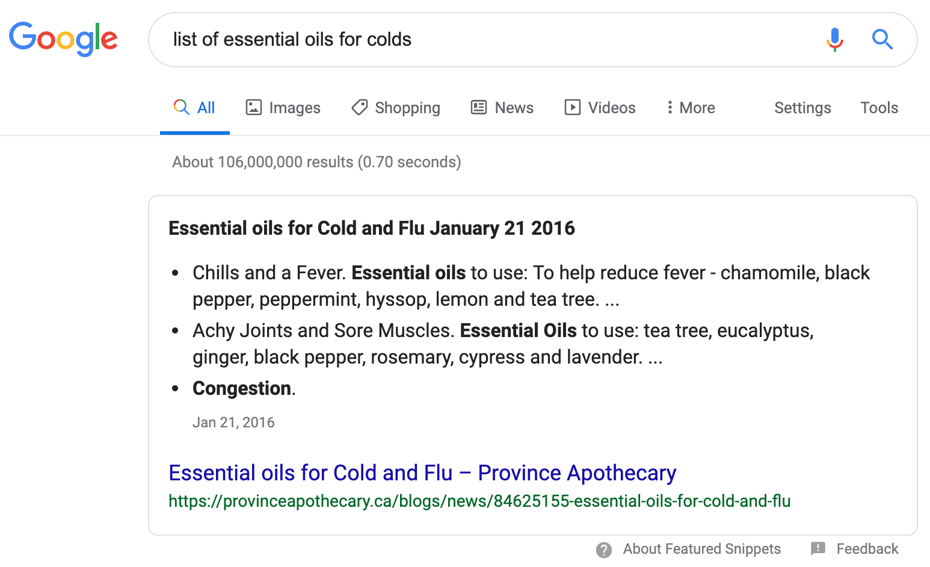Click the Videos play icon

tap(572, 108)
